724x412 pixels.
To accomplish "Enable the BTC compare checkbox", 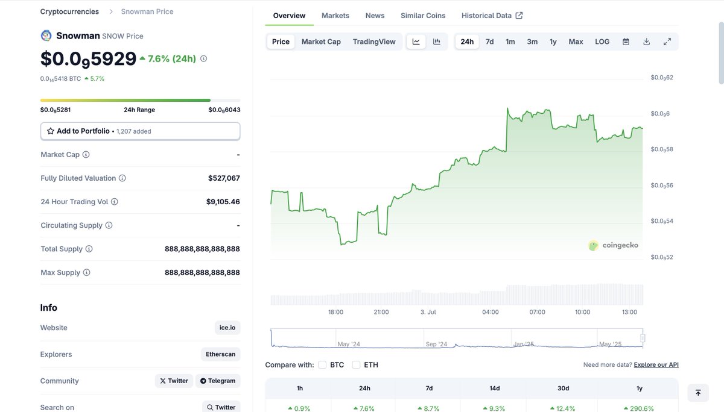I will pos(322,364).
